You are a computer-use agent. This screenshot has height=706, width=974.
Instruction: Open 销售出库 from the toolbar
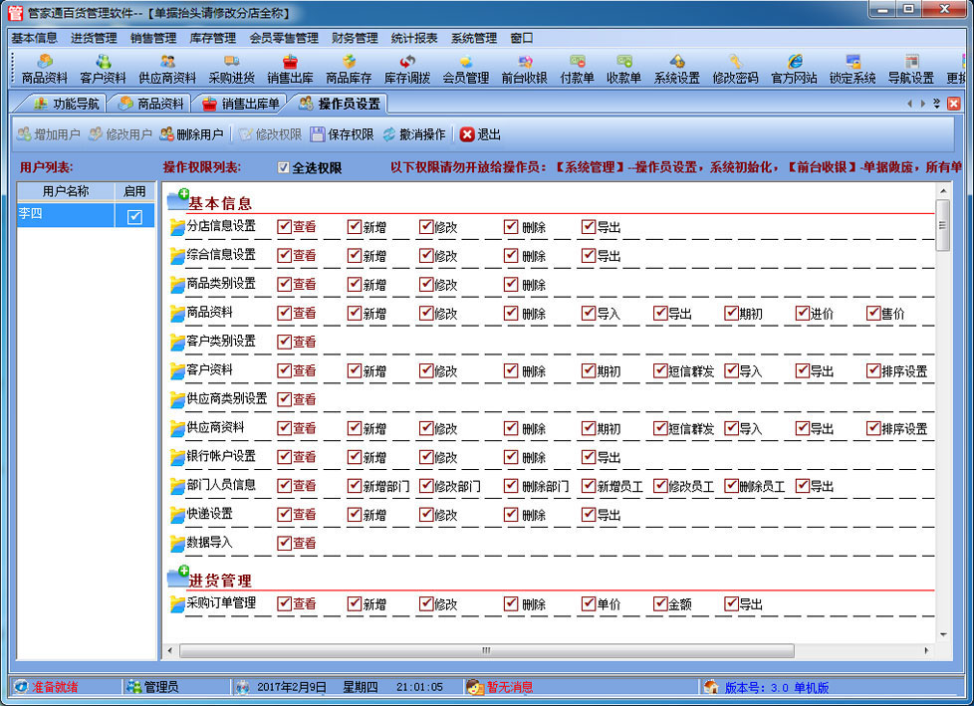(290, 69)
